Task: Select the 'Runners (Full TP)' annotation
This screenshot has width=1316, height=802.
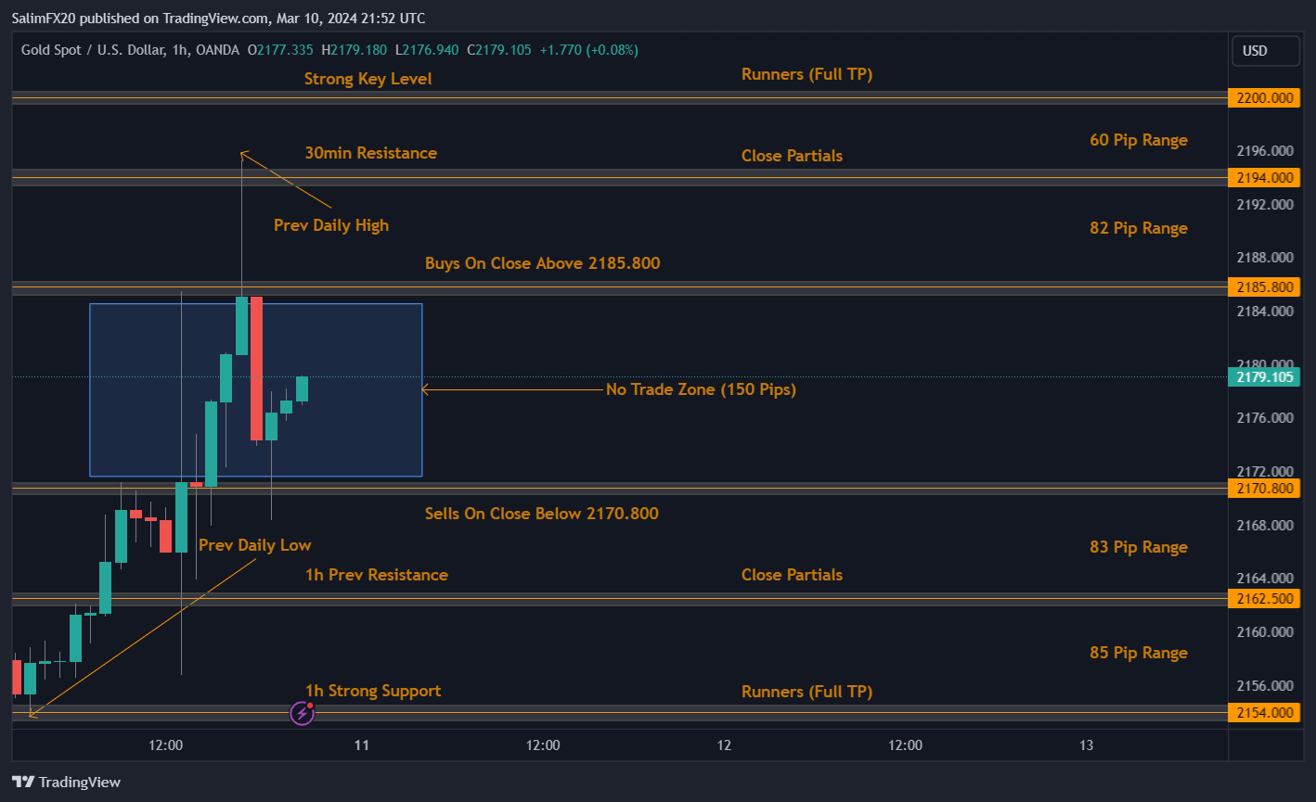Action: pyautogui.click(x=806, y=74)
